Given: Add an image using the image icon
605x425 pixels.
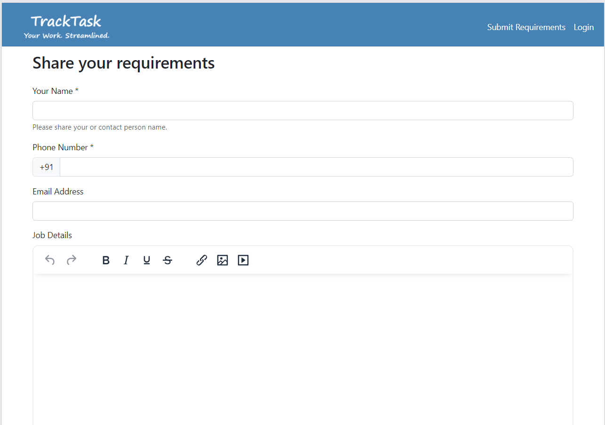Looking at the screenshot, I should (223, 260).
